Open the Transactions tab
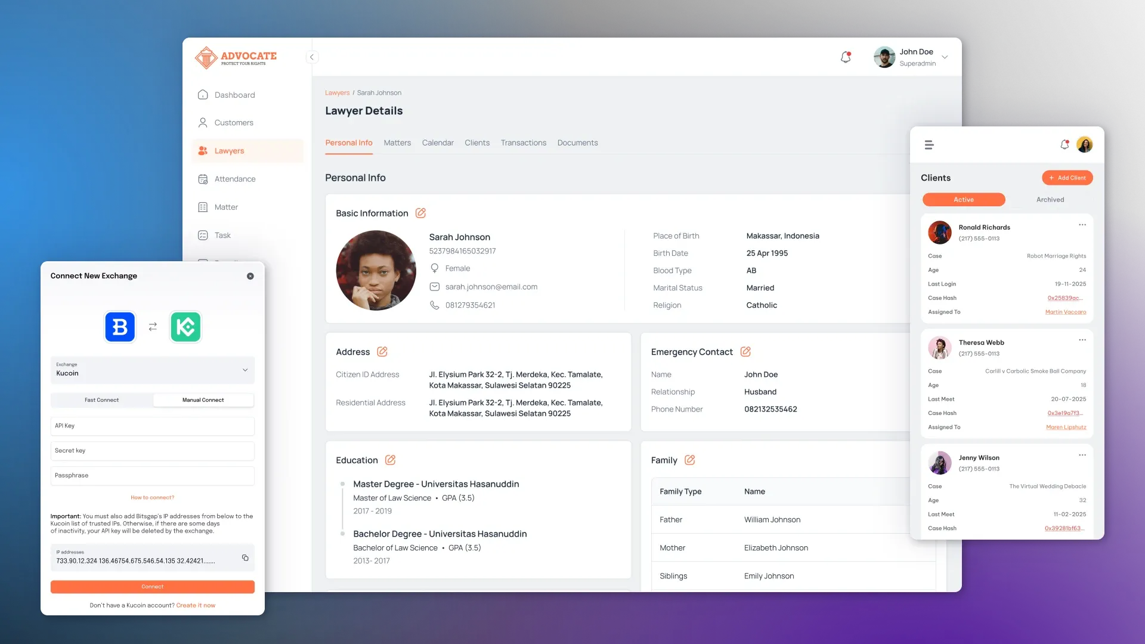This screenshot has height=644, width=1145. pos(523,143)
